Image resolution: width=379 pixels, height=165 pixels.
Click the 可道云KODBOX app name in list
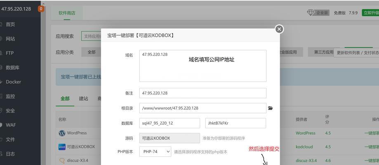81,146
